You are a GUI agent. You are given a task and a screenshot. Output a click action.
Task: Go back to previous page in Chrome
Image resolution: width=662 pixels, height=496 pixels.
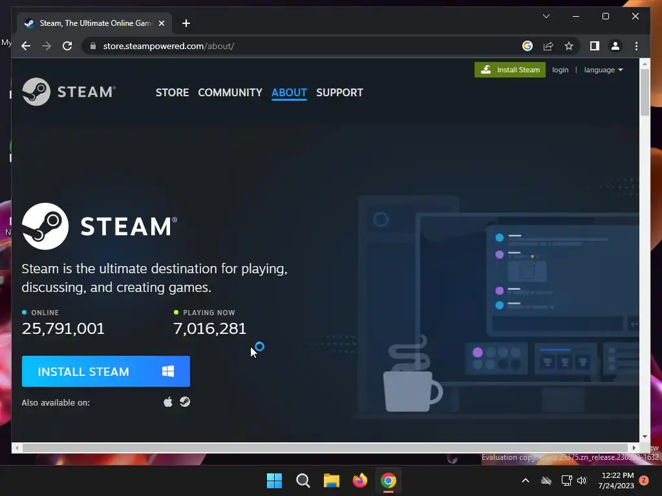(26, 46)
